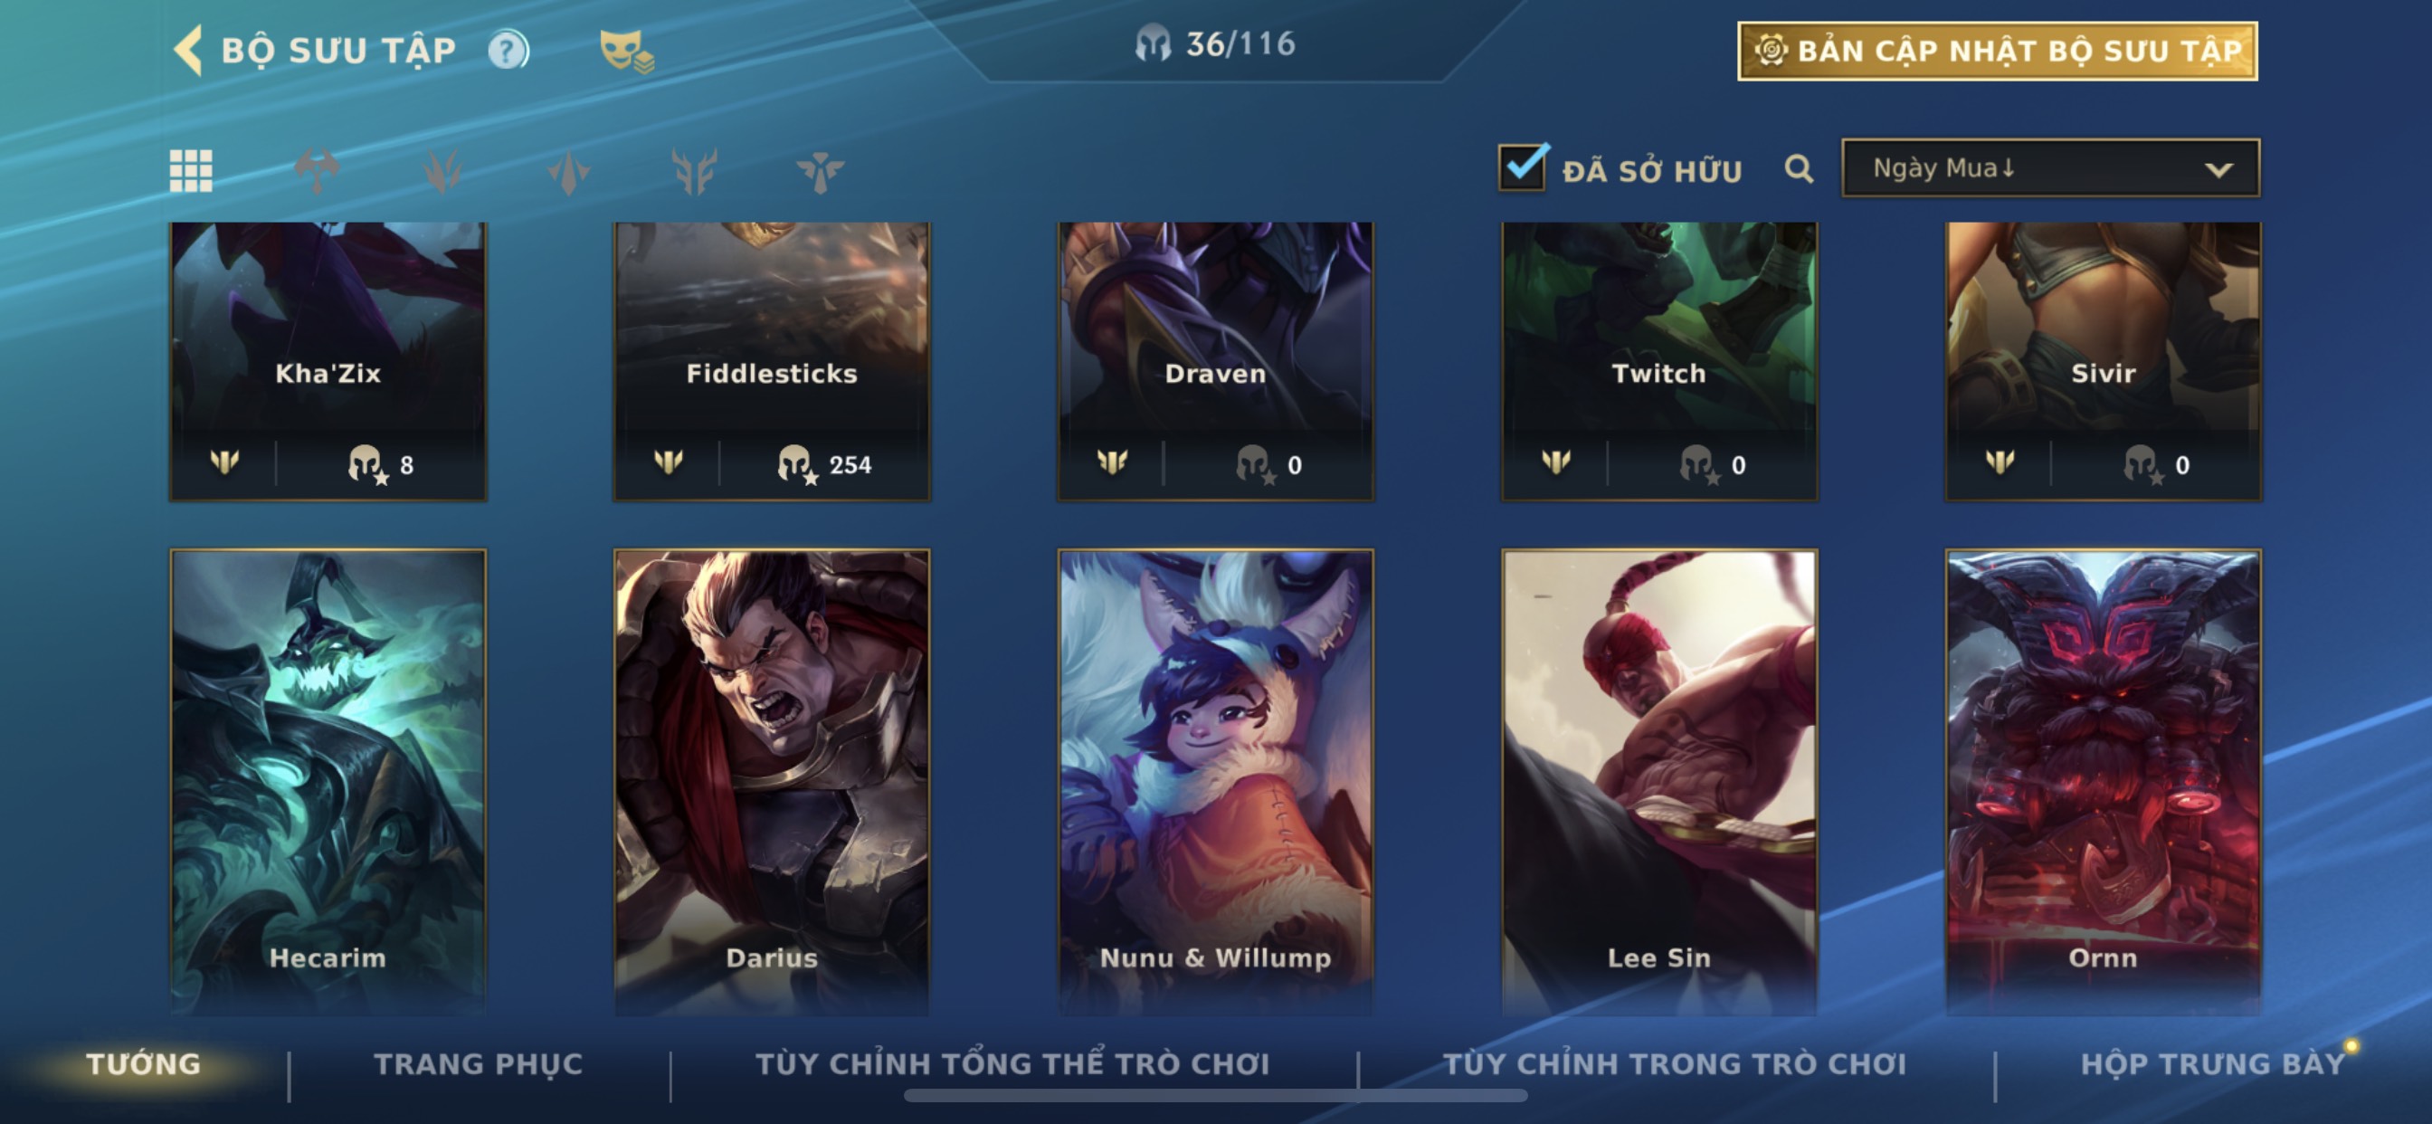Open the Hộp Trưng Bày tab
Image resolution: width=2432 pixels, height=1124 pixels.
[x=2213, y=1063]
